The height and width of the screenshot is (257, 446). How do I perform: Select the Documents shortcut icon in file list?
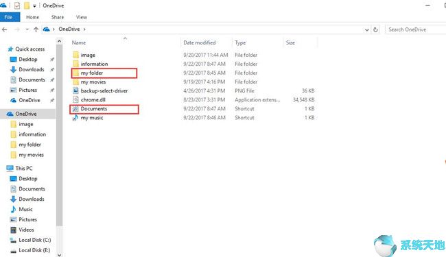(75, 109)
